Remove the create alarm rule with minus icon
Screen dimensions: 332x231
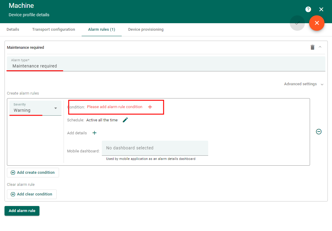[x=318, y=132]
